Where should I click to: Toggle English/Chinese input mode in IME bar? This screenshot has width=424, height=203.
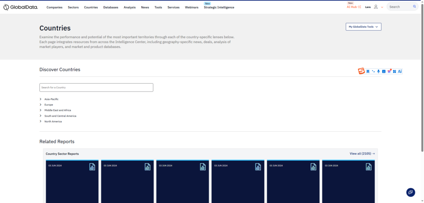pos(368,71)
